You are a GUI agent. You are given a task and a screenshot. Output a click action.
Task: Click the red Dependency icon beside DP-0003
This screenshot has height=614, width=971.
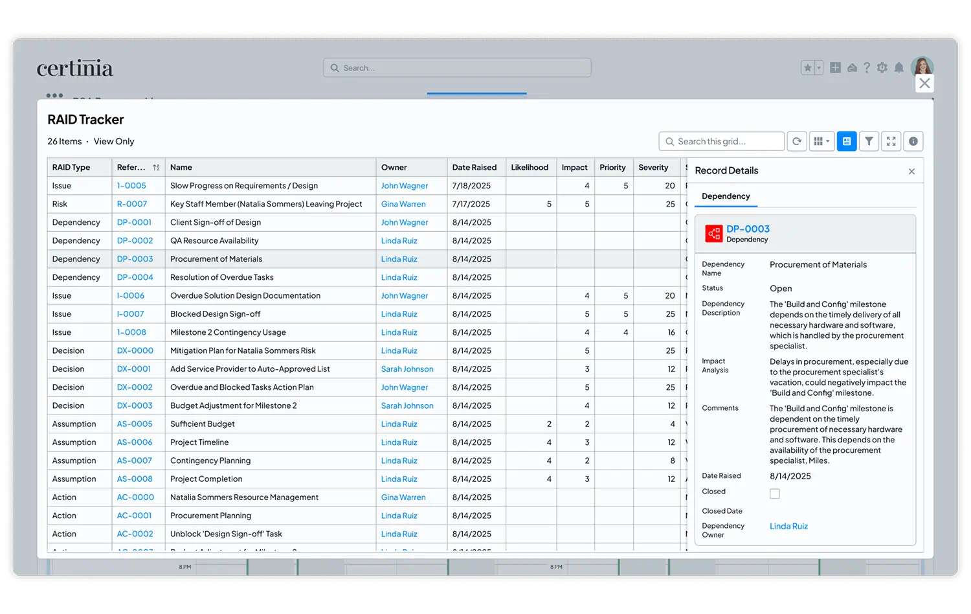[x=713, y=234]
